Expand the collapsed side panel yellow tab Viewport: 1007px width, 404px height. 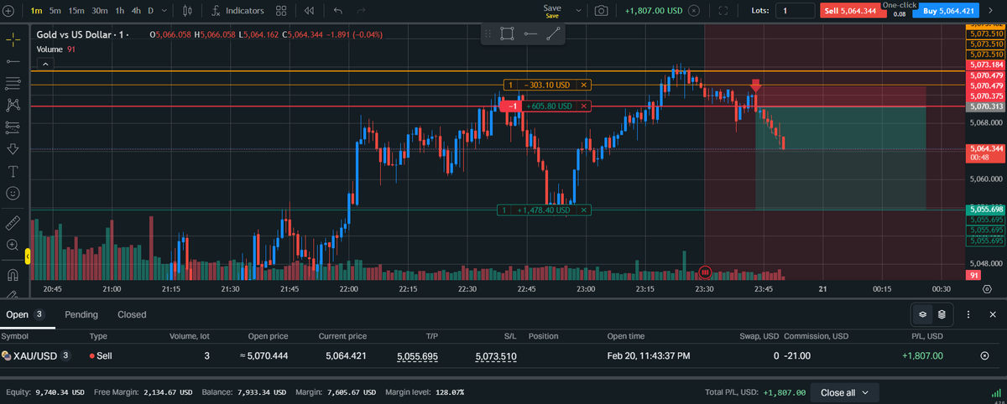28,257
